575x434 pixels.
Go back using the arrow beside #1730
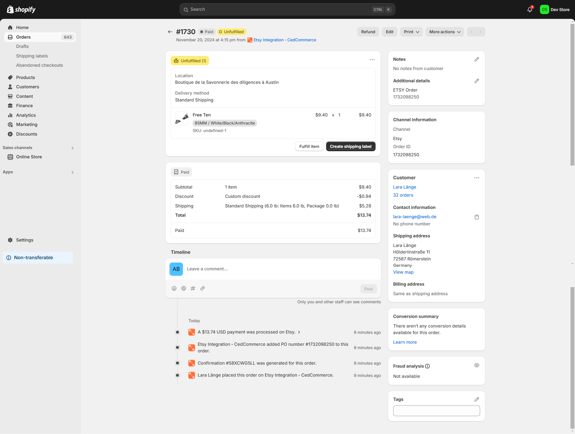point(170,32)
